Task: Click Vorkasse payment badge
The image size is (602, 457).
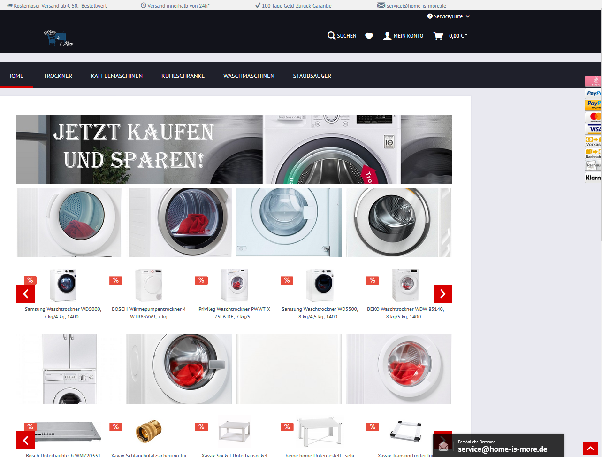Action: tap(593, 141)
